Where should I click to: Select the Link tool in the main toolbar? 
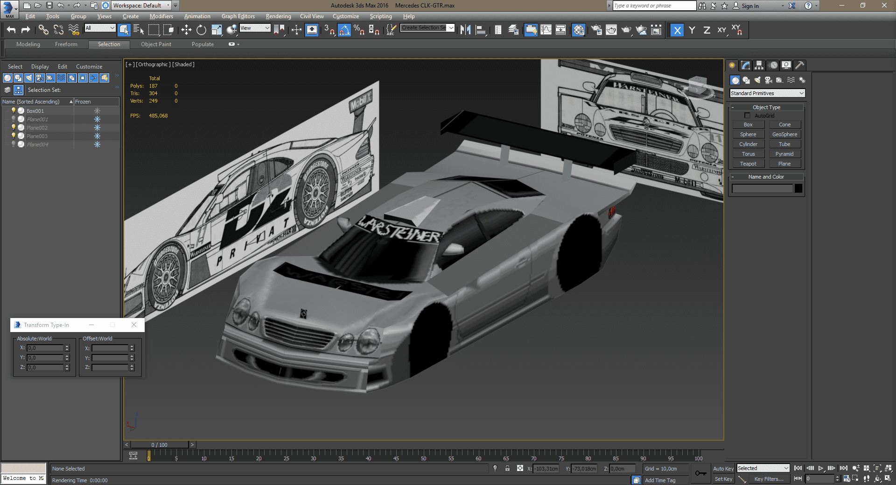coord(43,30)
